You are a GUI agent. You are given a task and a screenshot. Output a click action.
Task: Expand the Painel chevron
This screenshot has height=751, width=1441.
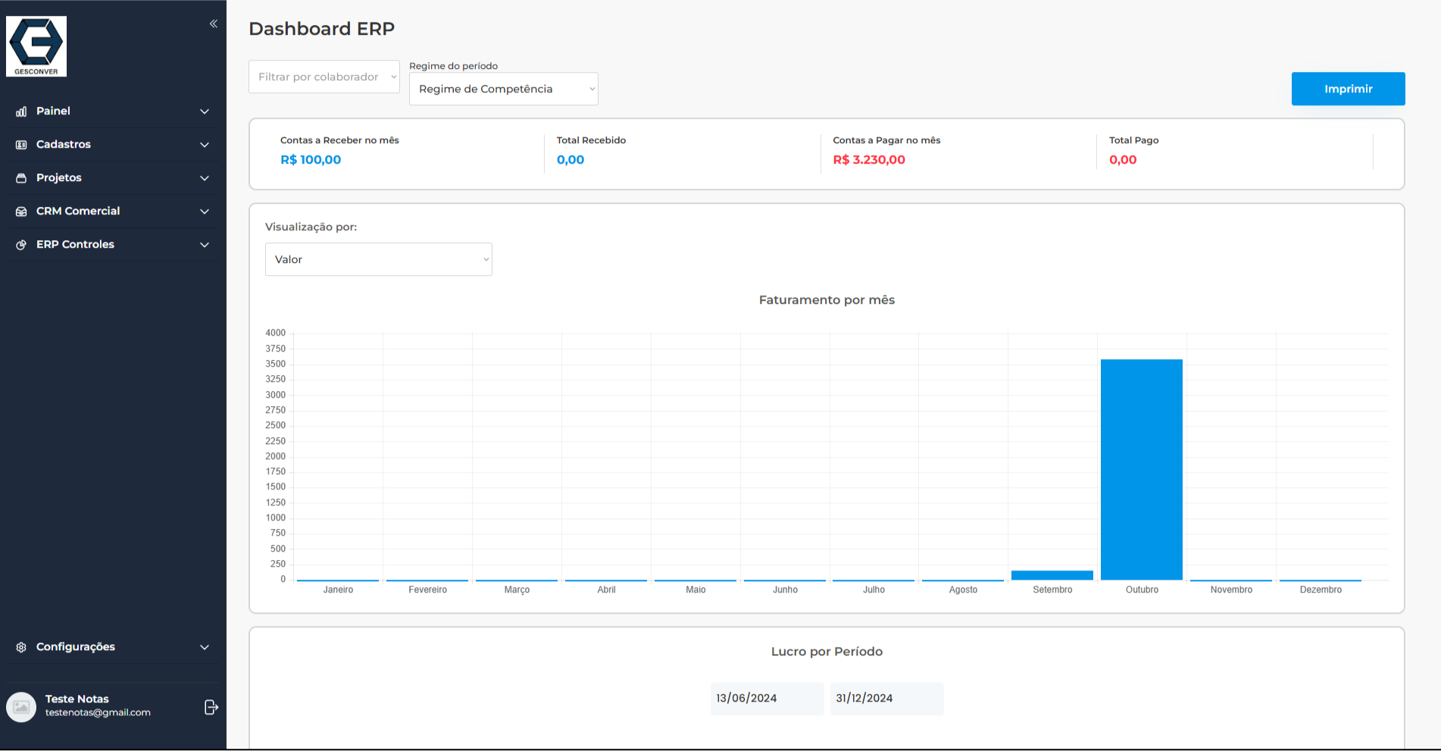[205, 111]
